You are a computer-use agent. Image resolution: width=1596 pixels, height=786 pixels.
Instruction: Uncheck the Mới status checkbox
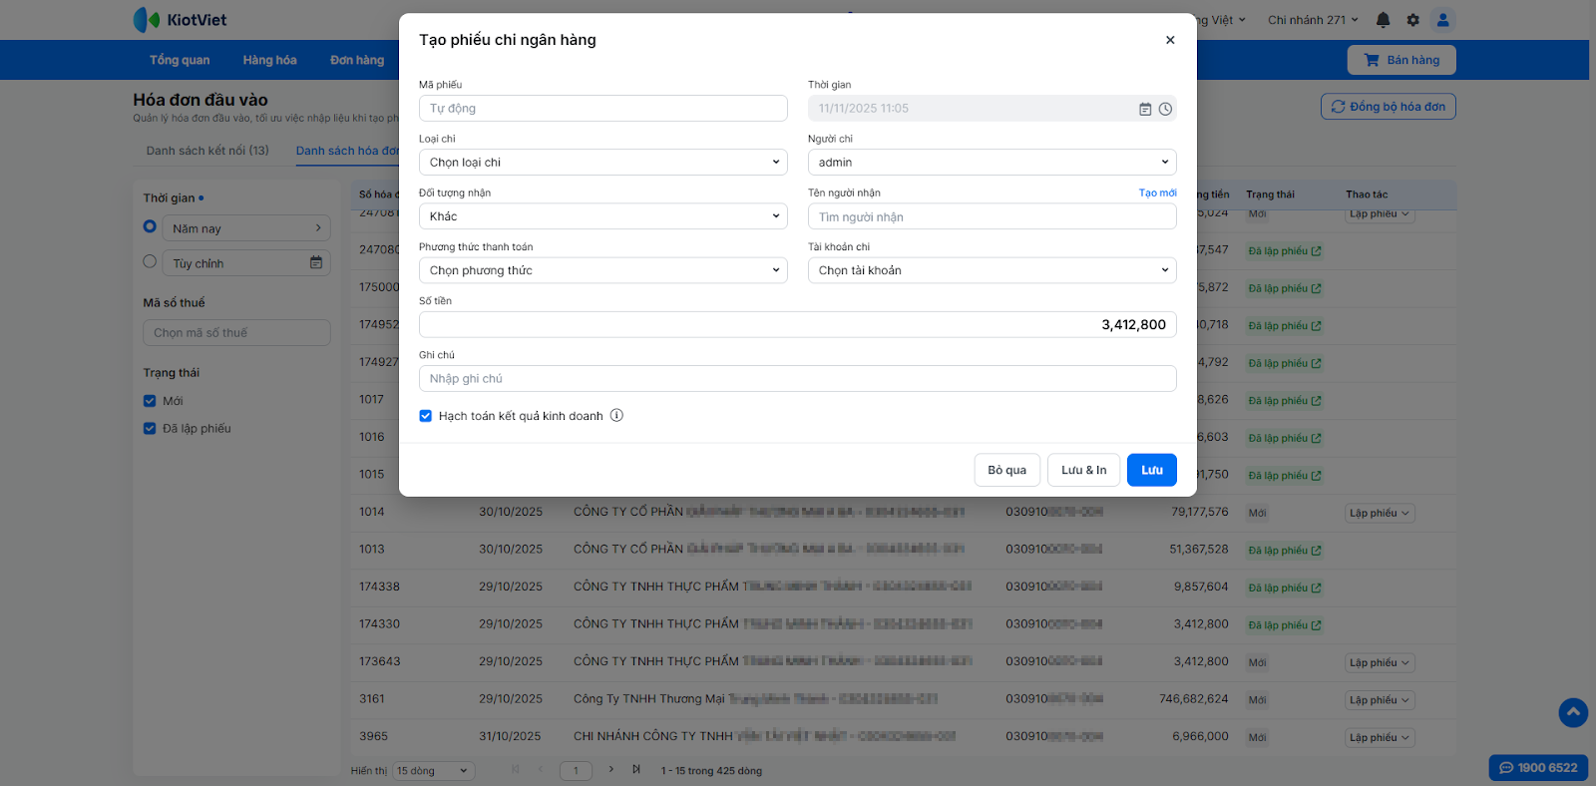[x=150, y=401]
